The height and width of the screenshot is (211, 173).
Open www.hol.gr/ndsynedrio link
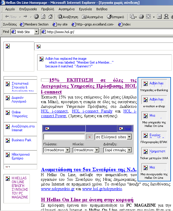pos(102,189)
